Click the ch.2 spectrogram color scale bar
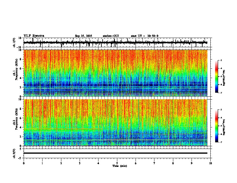Screen dimensions: 237x183 (x=217, y=126)
